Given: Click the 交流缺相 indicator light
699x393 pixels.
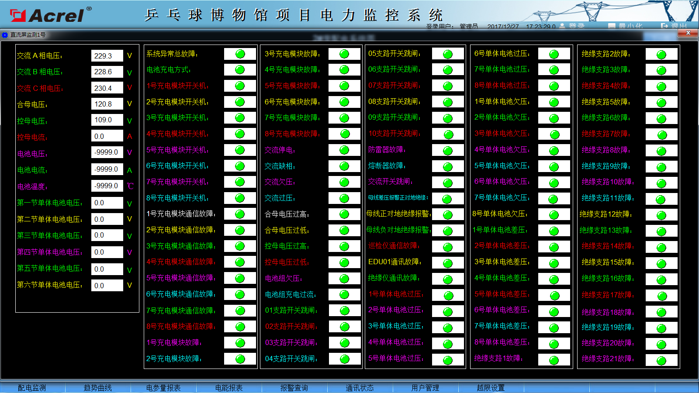Looking at the screenshot, I should [345, 166].
